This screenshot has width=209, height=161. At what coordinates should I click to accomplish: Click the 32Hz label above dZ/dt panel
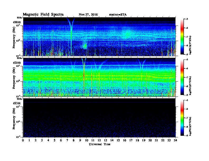(20, 99)
